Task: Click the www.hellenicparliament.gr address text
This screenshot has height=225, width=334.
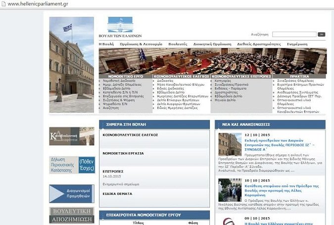Action: point(38,4)
